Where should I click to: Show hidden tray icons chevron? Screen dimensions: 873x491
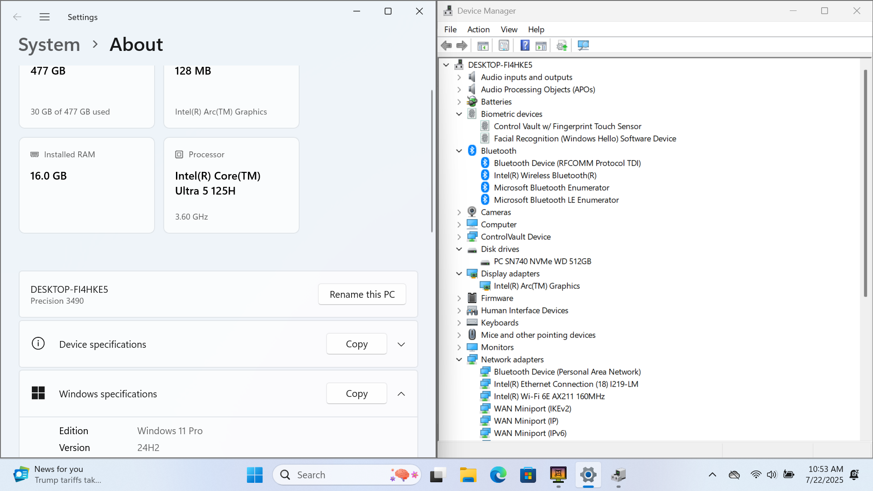712,475
